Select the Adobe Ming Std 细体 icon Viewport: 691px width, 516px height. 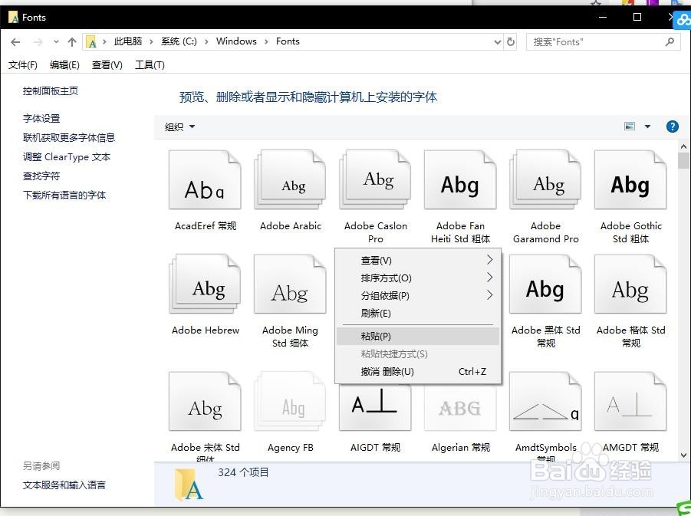click(x=290, y=284)
